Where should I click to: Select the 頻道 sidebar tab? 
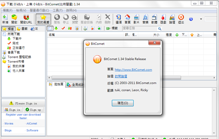[8, 29]
